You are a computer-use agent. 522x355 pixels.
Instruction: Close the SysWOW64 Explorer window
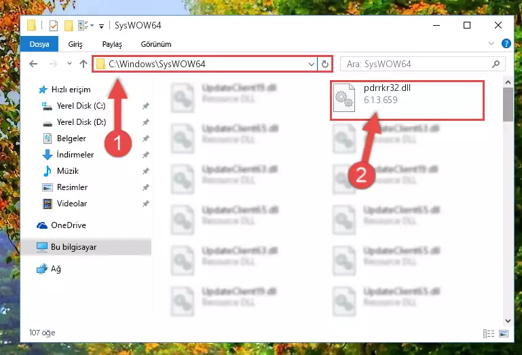point(498,25)
